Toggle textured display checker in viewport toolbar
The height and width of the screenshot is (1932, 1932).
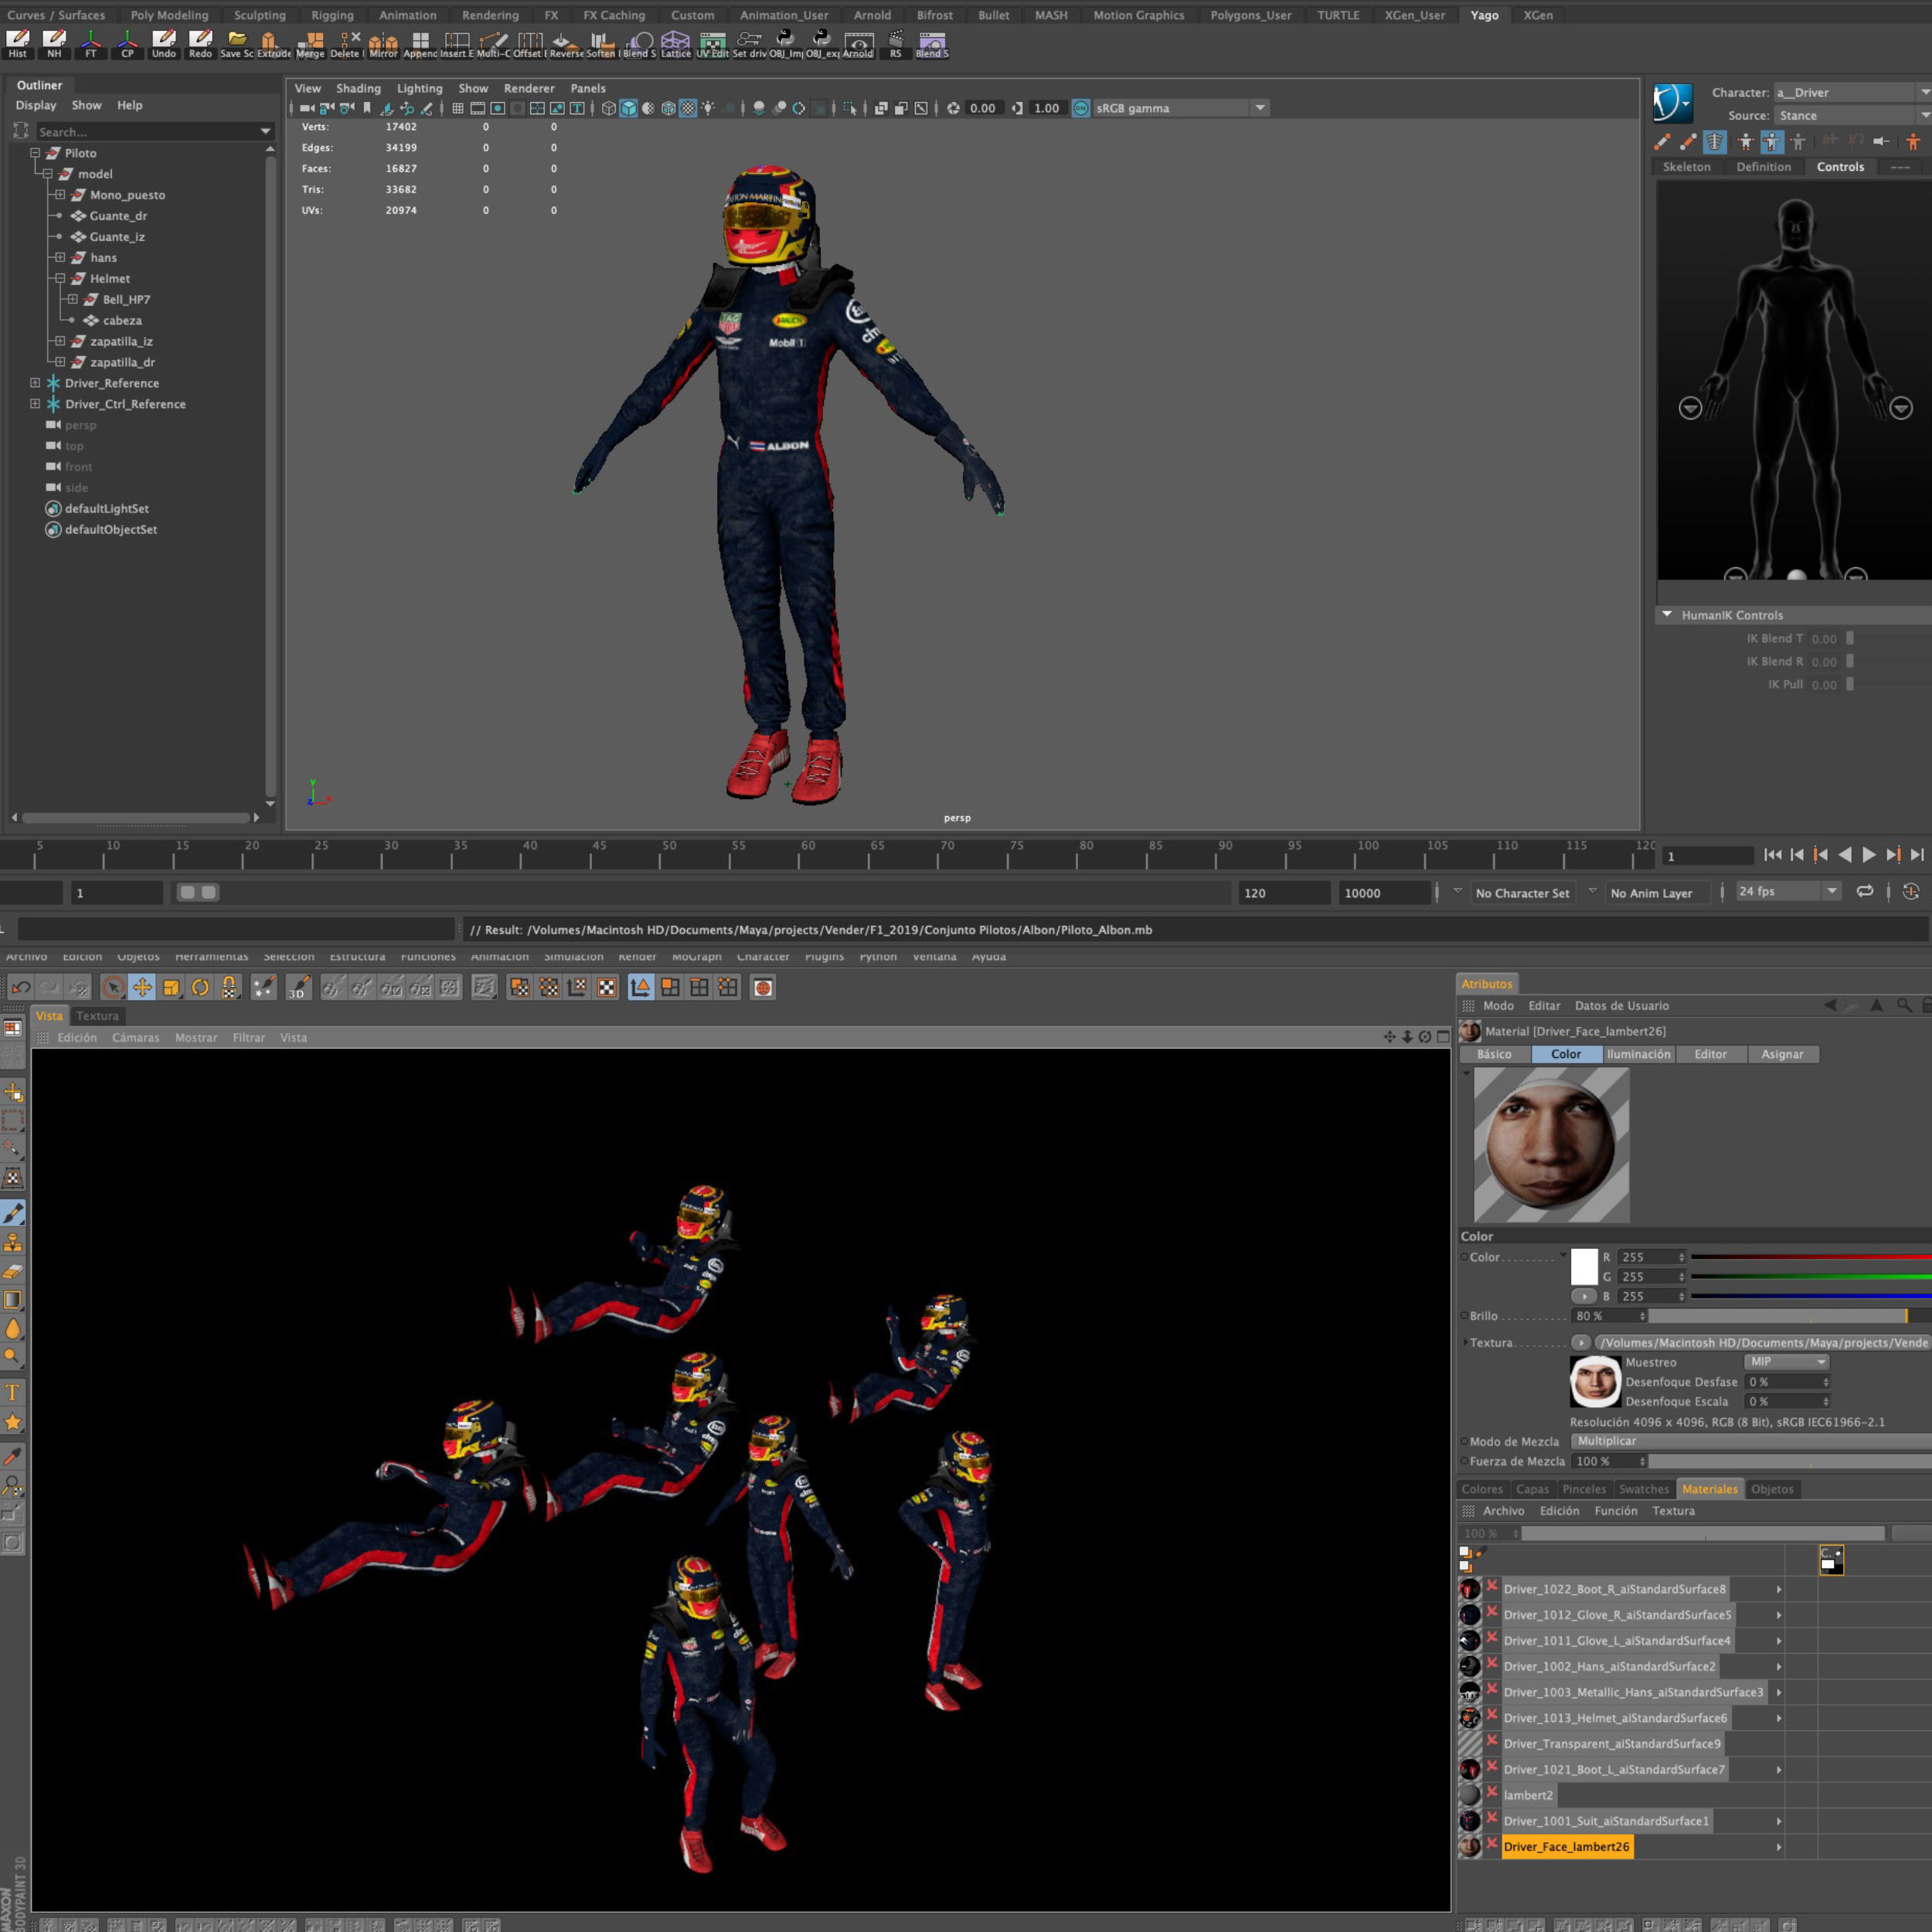688,108
